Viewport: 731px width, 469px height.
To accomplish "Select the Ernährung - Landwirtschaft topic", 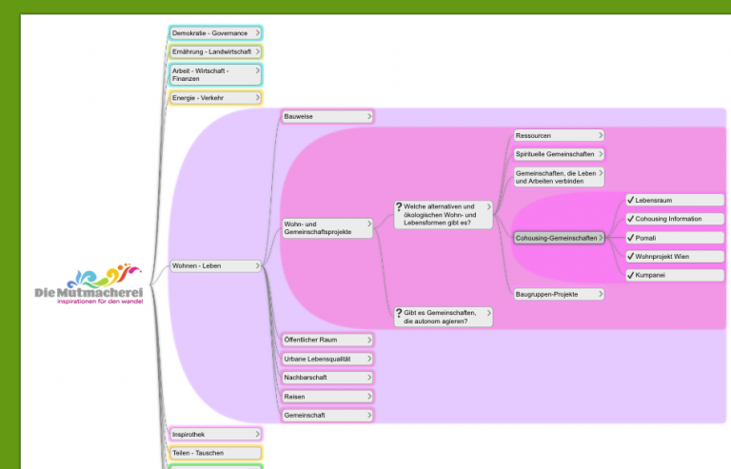I will click(209, 51).
